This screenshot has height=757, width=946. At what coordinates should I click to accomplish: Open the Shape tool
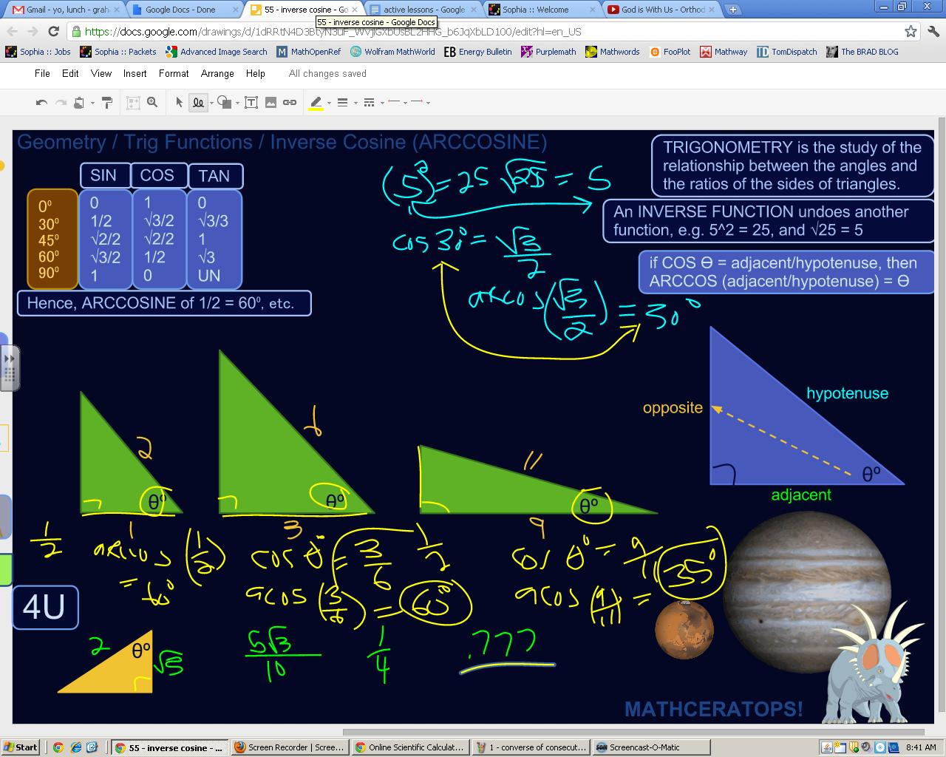[225, 103]
